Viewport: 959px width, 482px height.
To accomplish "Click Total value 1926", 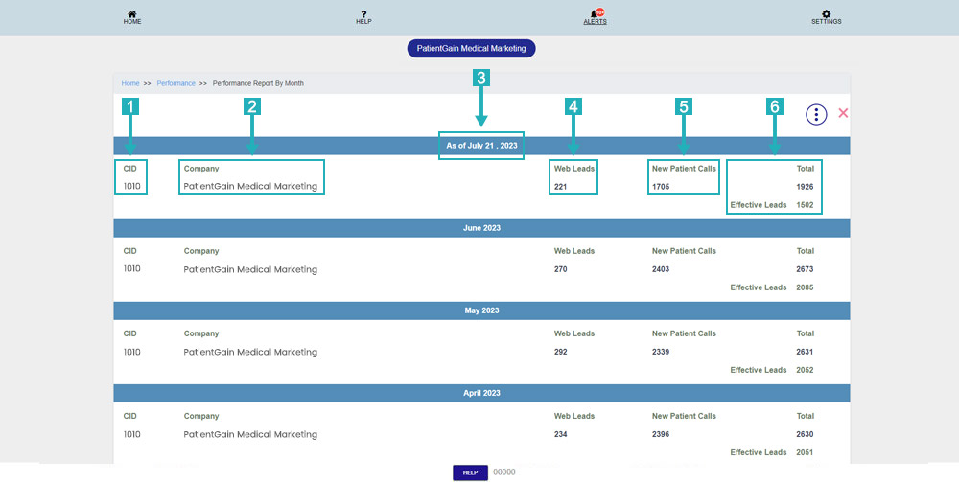I will click(805, 187).
